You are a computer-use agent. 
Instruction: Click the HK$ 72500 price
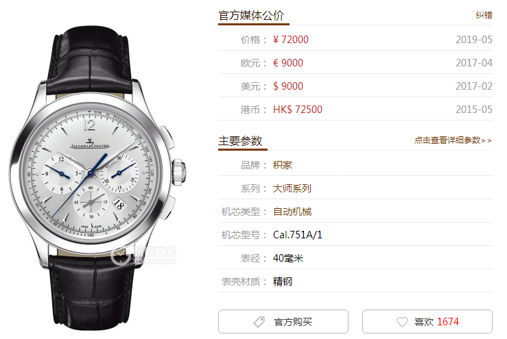(298, 109)
